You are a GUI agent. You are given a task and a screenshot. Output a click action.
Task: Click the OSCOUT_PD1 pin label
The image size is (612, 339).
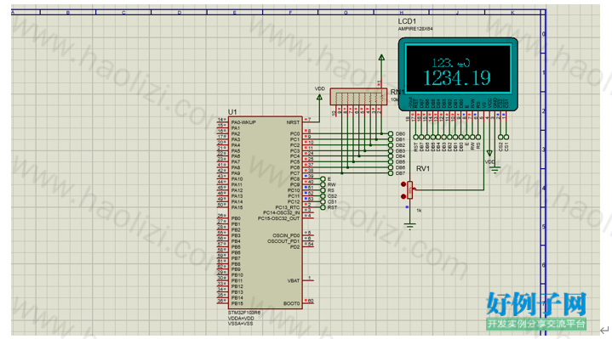283,241
